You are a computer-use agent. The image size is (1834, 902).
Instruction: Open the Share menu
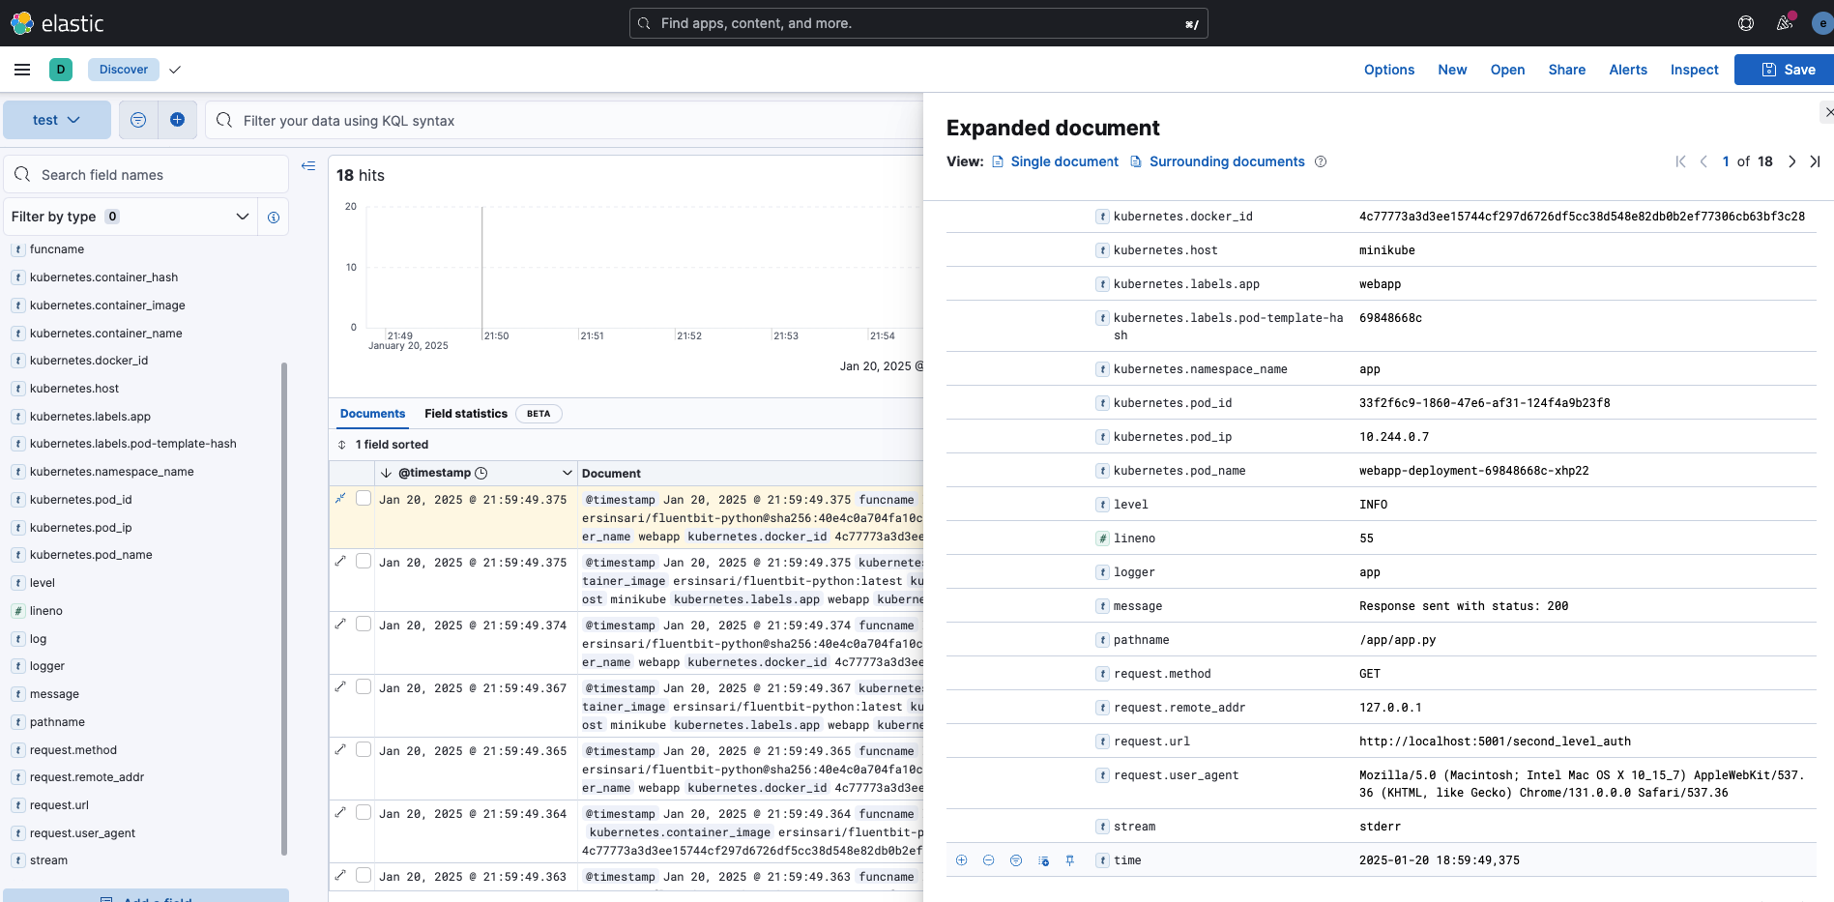point(1567,70)
